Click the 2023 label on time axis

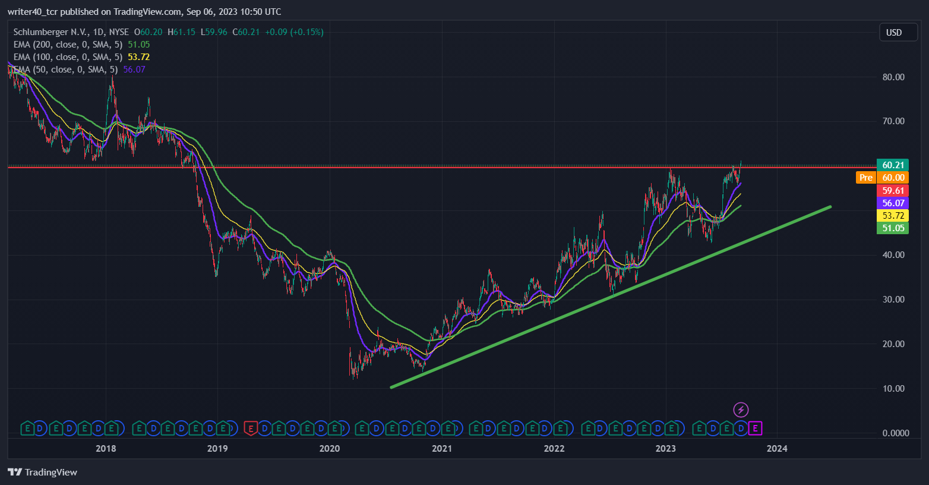666,449
